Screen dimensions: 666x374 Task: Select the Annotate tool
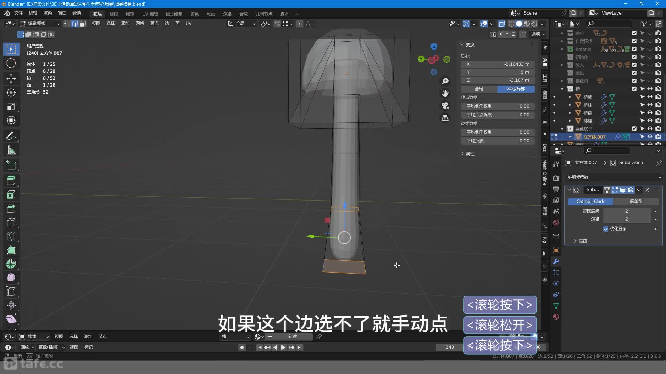click(11, 136)
